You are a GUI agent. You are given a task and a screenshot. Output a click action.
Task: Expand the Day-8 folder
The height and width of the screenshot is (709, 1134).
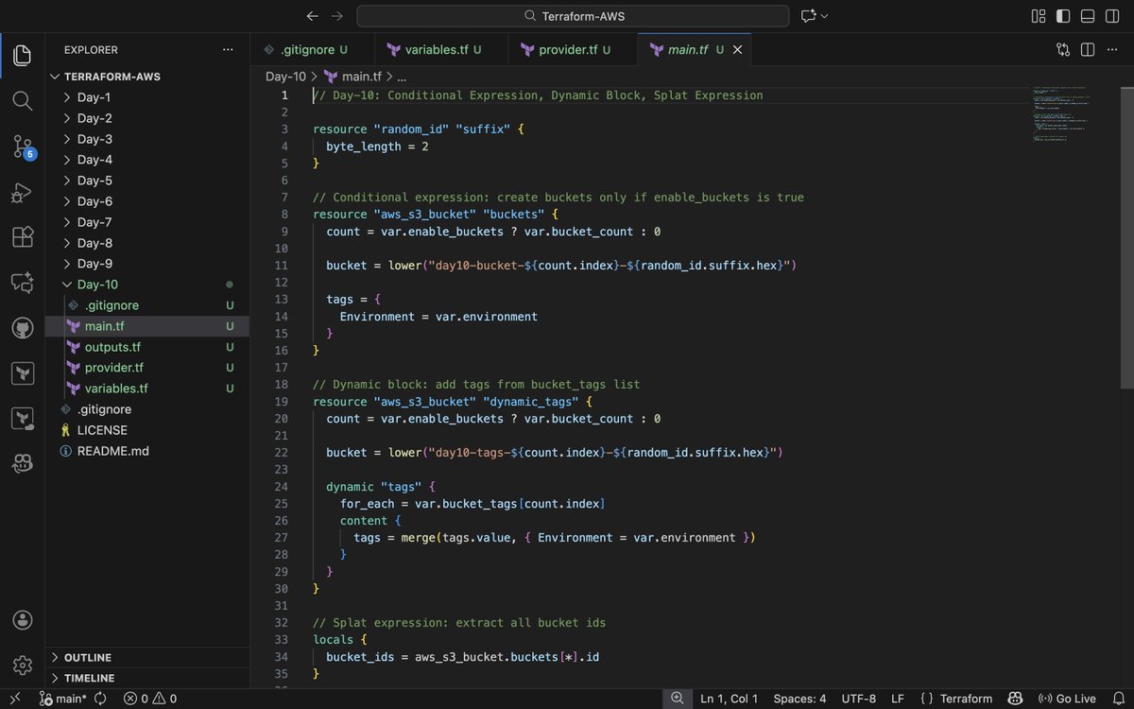coord(146,243)
